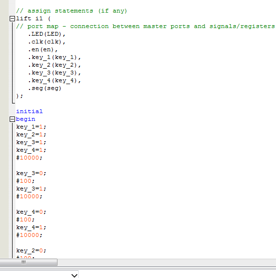
Task: Click the 'key_3=0;' line
Action: (31, 174)
